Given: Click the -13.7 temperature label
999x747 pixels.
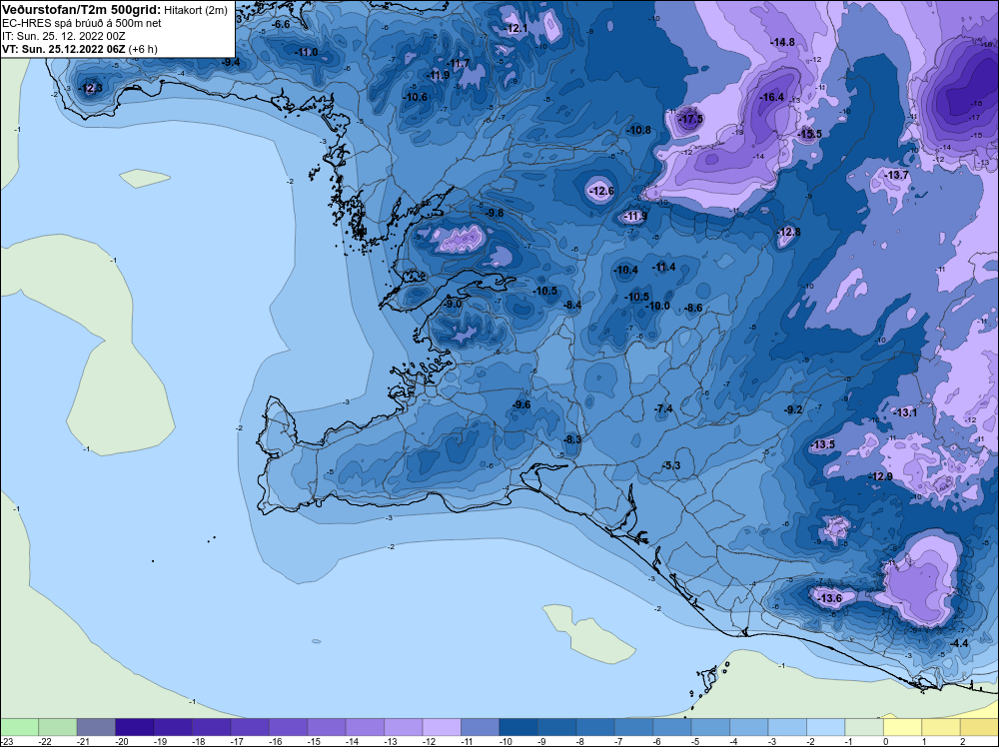Looking at the screenshot, I should pos(897,175).
